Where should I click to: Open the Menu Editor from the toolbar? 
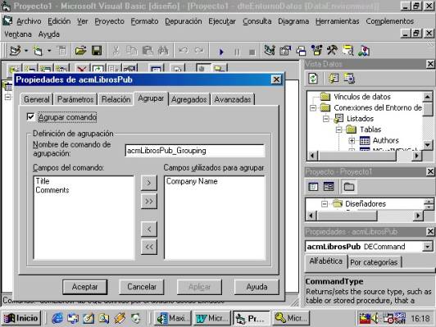(x=61, y=51)
